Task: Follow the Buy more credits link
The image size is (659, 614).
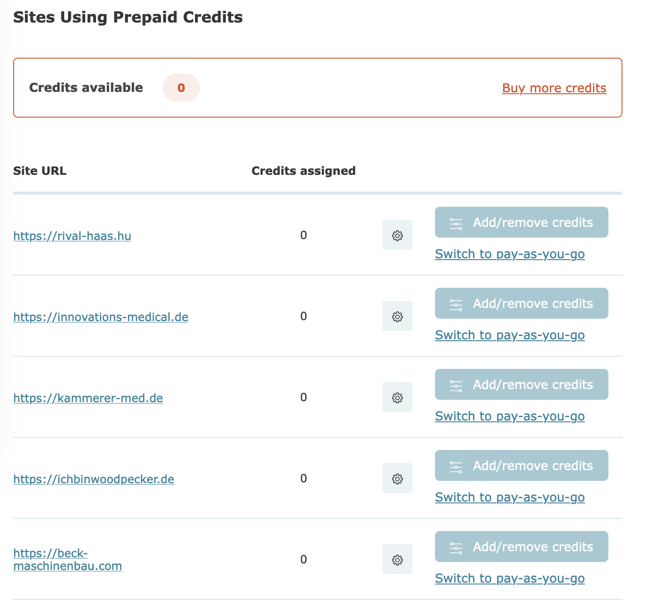Action: (x=554, y=88)
